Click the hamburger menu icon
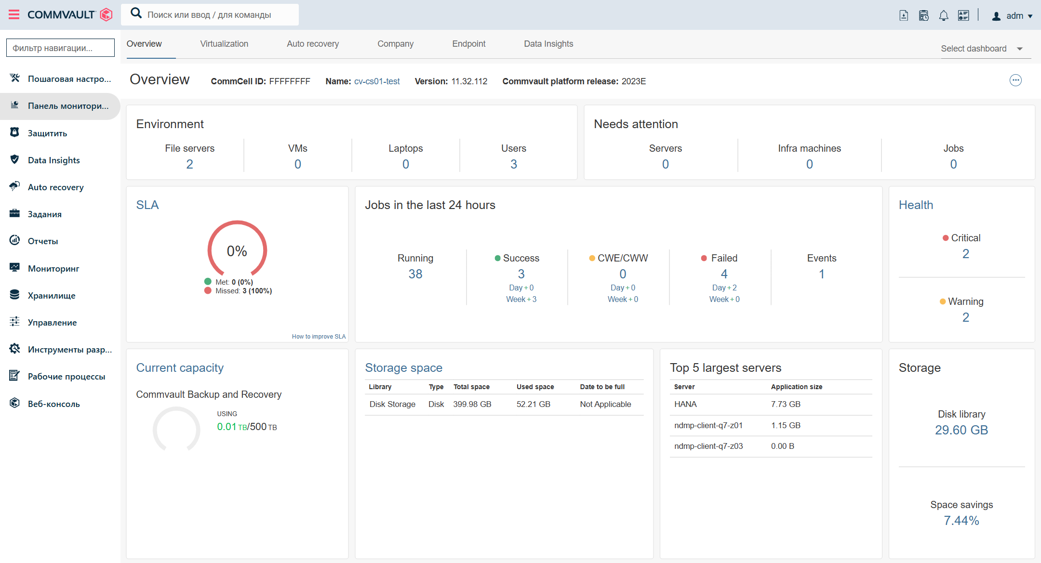This screenshot has height=563, width=1041. click(x=14, y=14)
